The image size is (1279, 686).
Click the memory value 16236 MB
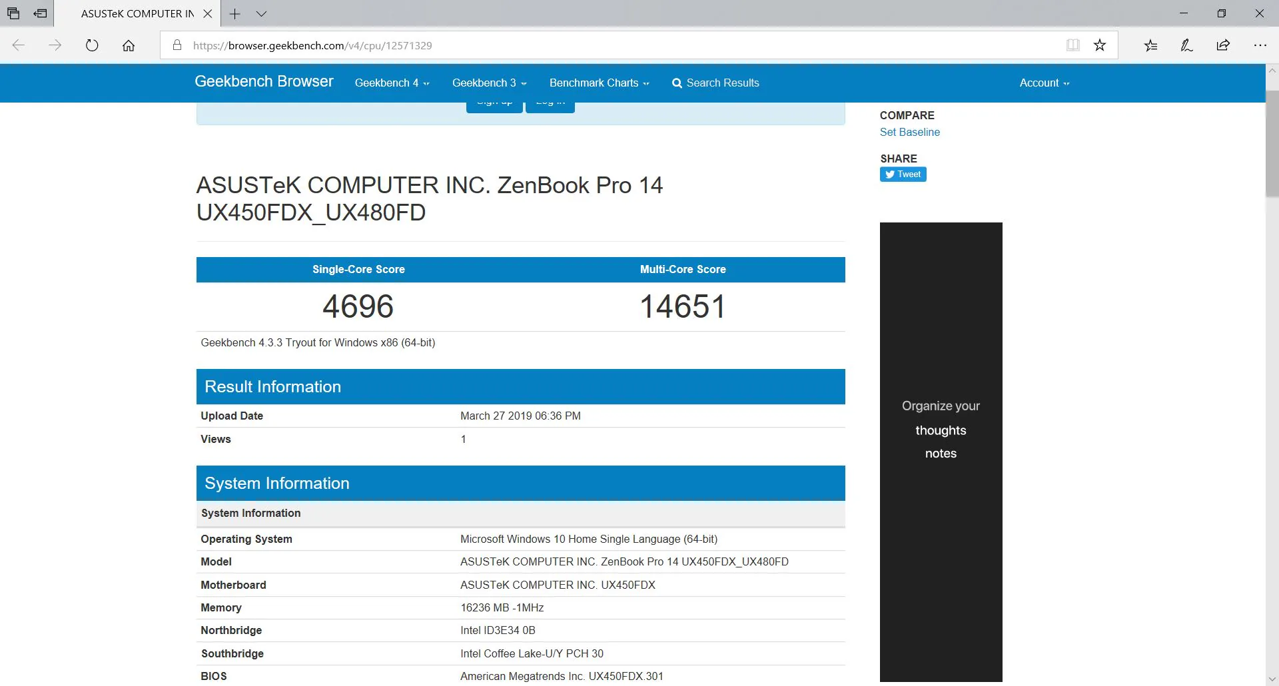coord(502,607)
